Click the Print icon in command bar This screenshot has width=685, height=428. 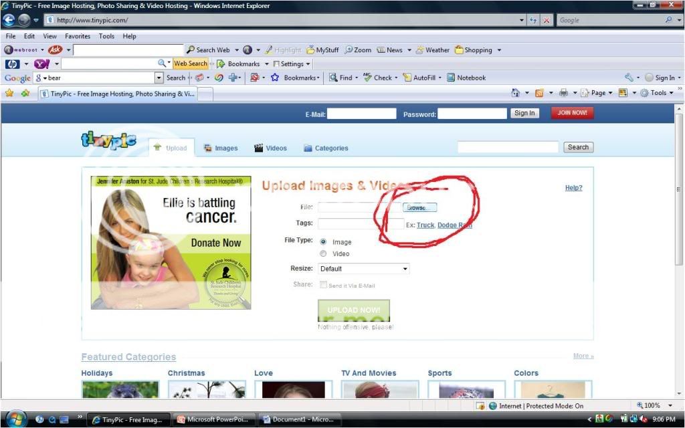[563, 93]
